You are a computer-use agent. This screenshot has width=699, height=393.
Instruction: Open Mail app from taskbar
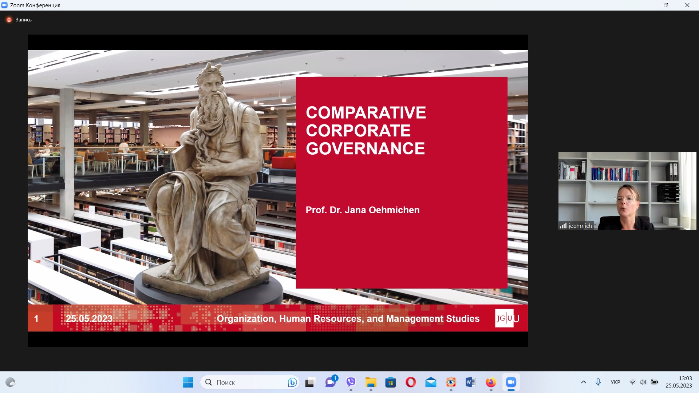click(431, 382)
